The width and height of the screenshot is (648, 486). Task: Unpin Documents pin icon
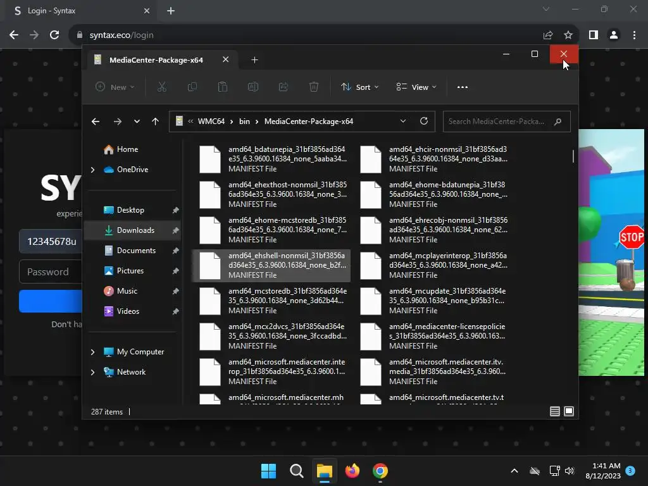[x=176, y=251]
